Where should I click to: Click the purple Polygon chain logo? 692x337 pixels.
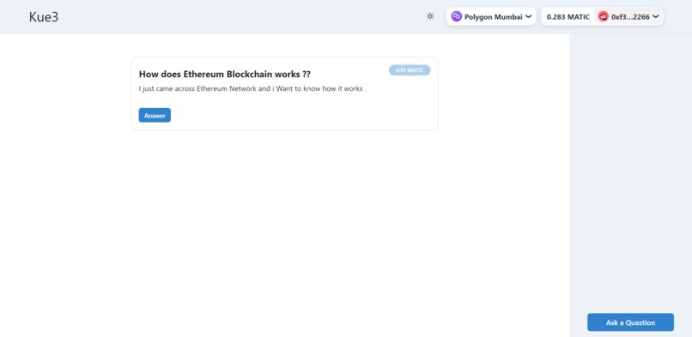[457, 17]
